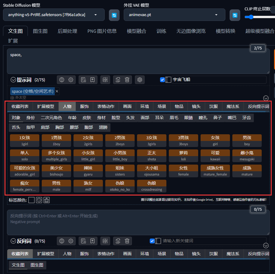
Task: Uncheck the checkbox beside 请输入新关键词
Action: click(152, 241)
